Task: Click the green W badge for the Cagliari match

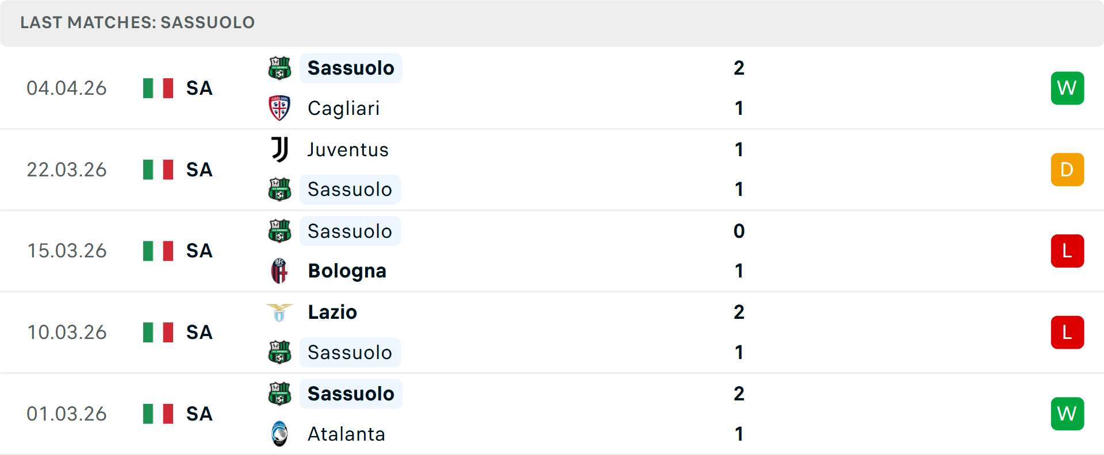Action: [x=1067, y=88]
